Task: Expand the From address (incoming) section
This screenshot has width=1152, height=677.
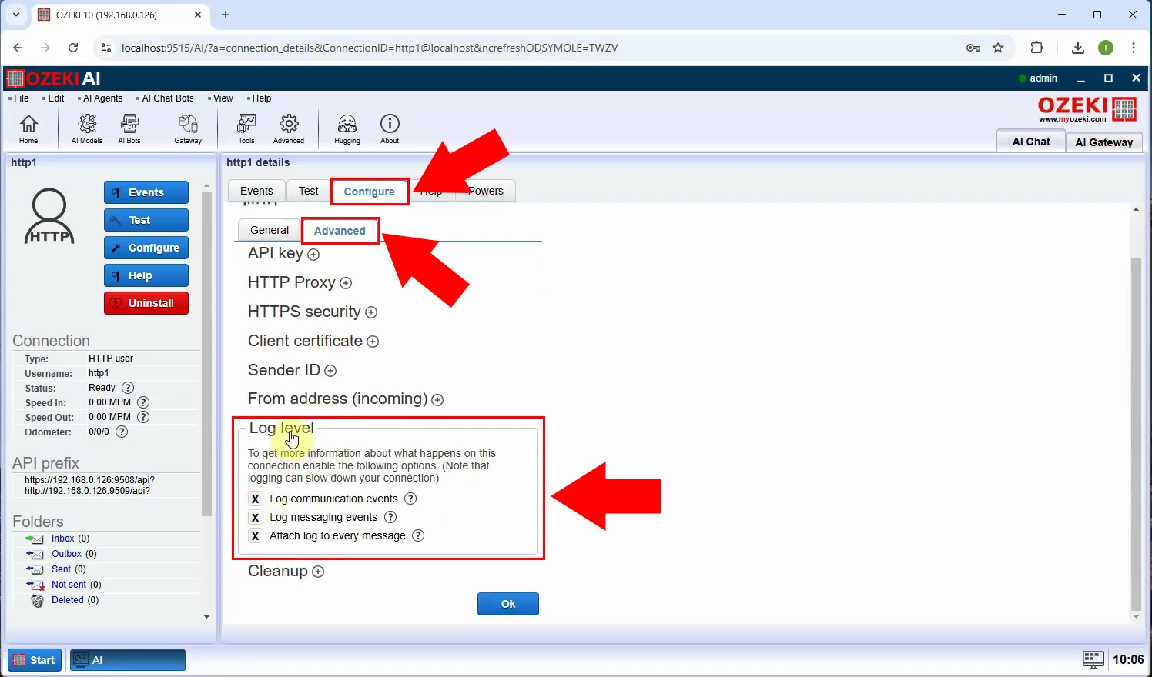Action: (x=437, y=400)
